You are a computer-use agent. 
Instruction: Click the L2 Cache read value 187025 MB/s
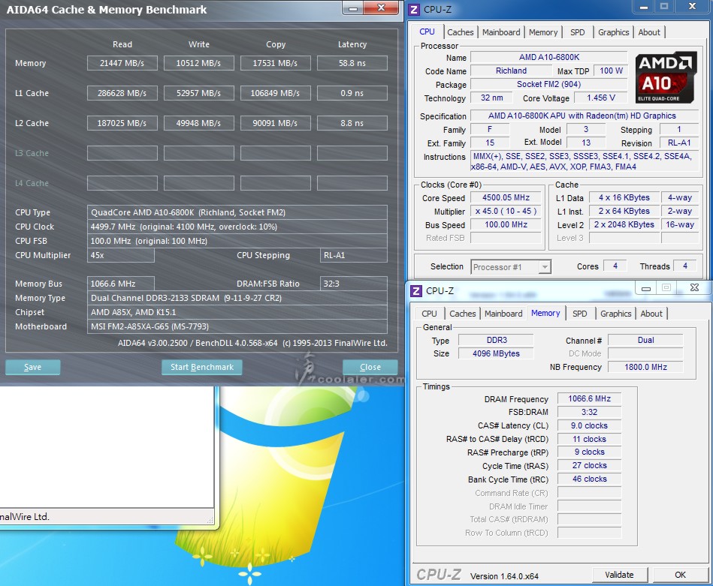[x=122, y=123]
